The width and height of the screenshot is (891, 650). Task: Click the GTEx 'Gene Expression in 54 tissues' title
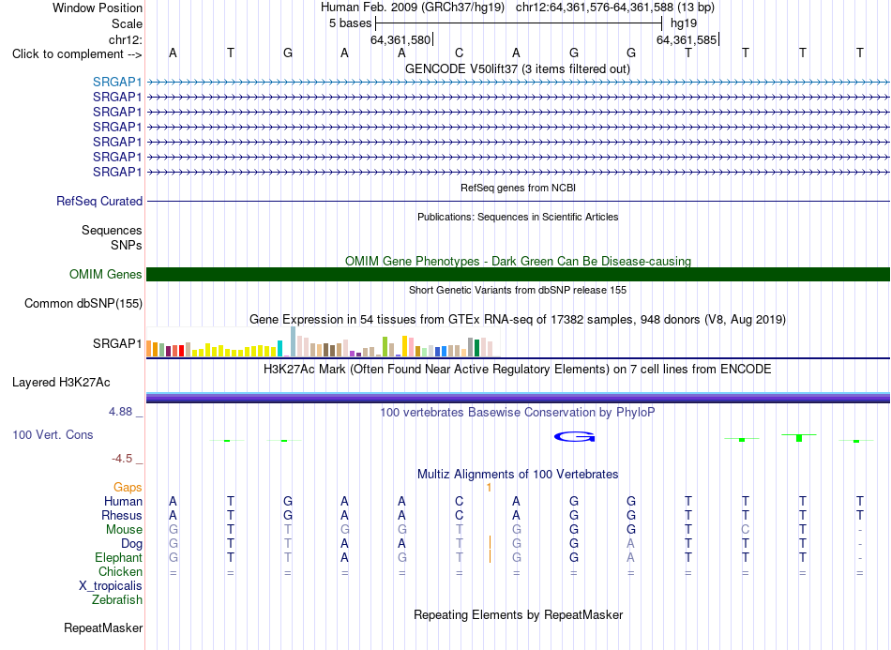tap(518, 319)
